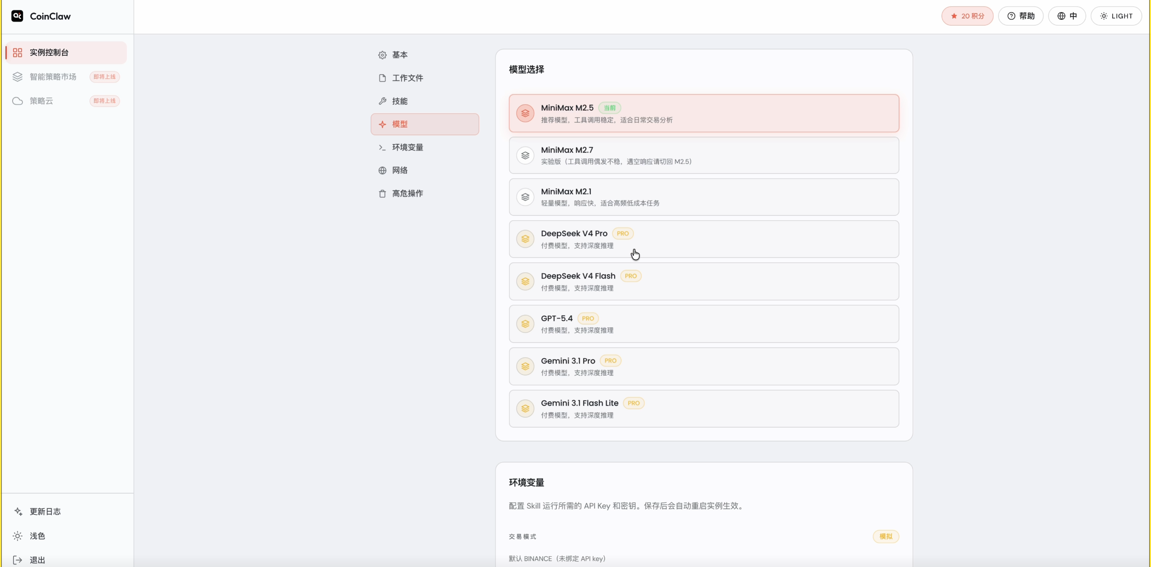Click the 交易模式 label

[x=522, y=536]
